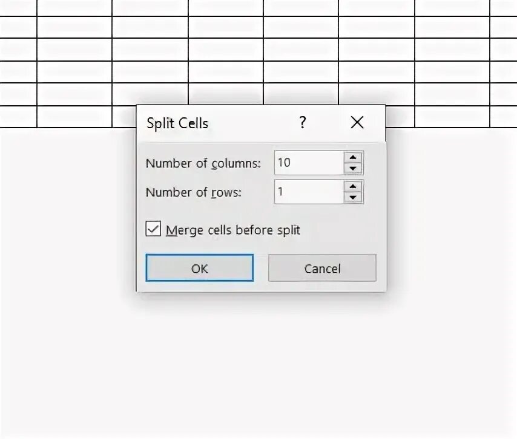Click the Merge cells before split label text
517x439 pixels.
click(233, 230)
